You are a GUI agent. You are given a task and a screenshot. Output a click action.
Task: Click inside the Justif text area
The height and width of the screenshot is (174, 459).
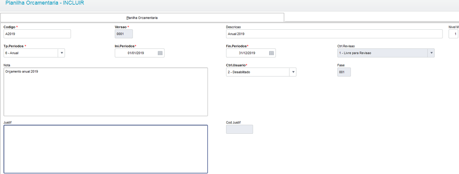(105, 149)
